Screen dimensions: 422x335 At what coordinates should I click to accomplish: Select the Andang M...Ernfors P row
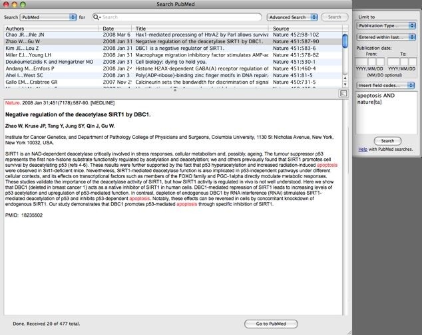coord(173,68)
